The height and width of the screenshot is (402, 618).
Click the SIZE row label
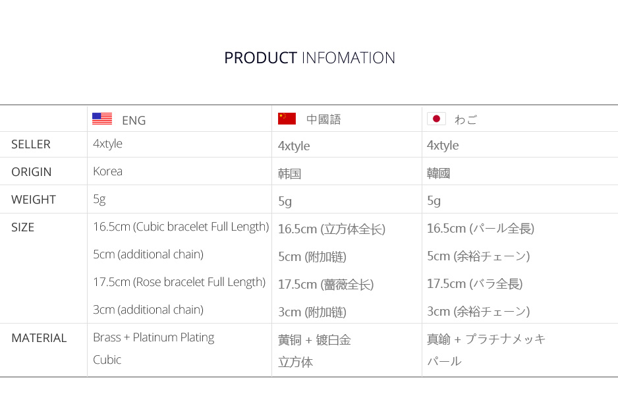(23, 227)
